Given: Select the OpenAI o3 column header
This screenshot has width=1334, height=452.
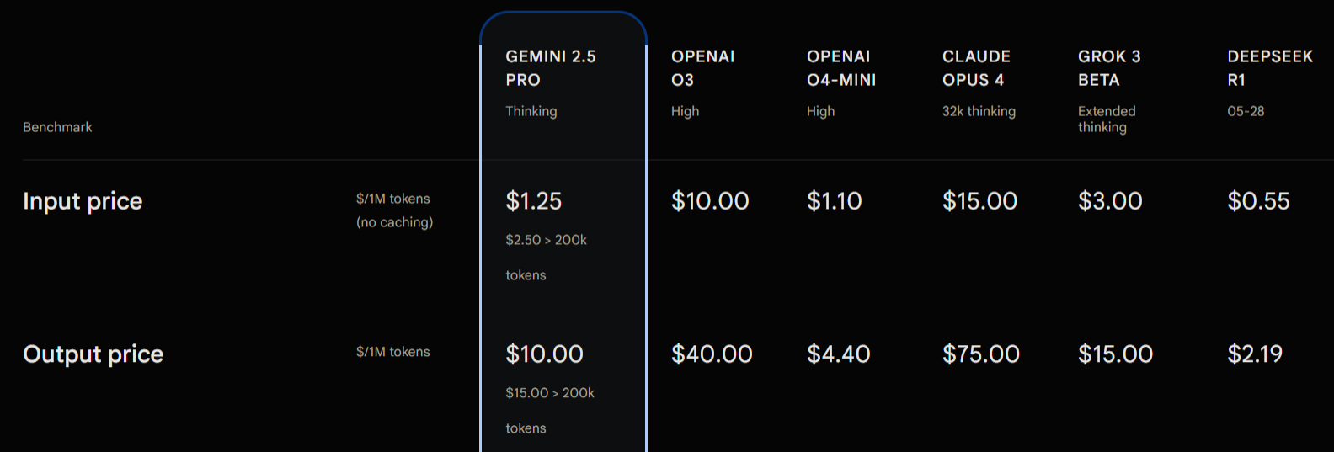Looking at the screenshot, I should [x=702, y=68].
